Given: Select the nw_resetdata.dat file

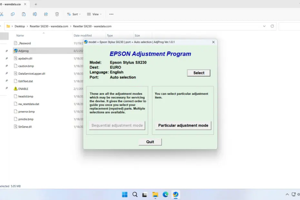Looking at the screenshot, I should click(29, 104).
